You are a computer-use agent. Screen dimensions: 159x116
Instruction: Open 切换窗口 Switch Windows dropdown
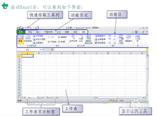128,39
